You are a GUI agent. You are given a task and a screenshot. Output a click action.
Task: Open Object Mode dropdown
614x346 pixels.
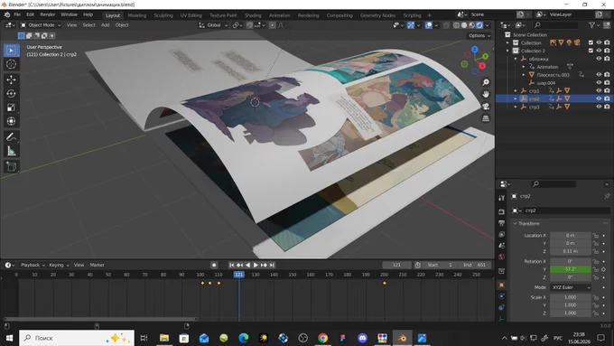click(x=41, y=25)
